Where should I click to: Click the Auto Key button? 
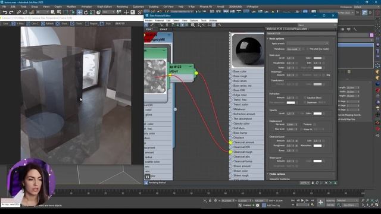coord(330,201)
